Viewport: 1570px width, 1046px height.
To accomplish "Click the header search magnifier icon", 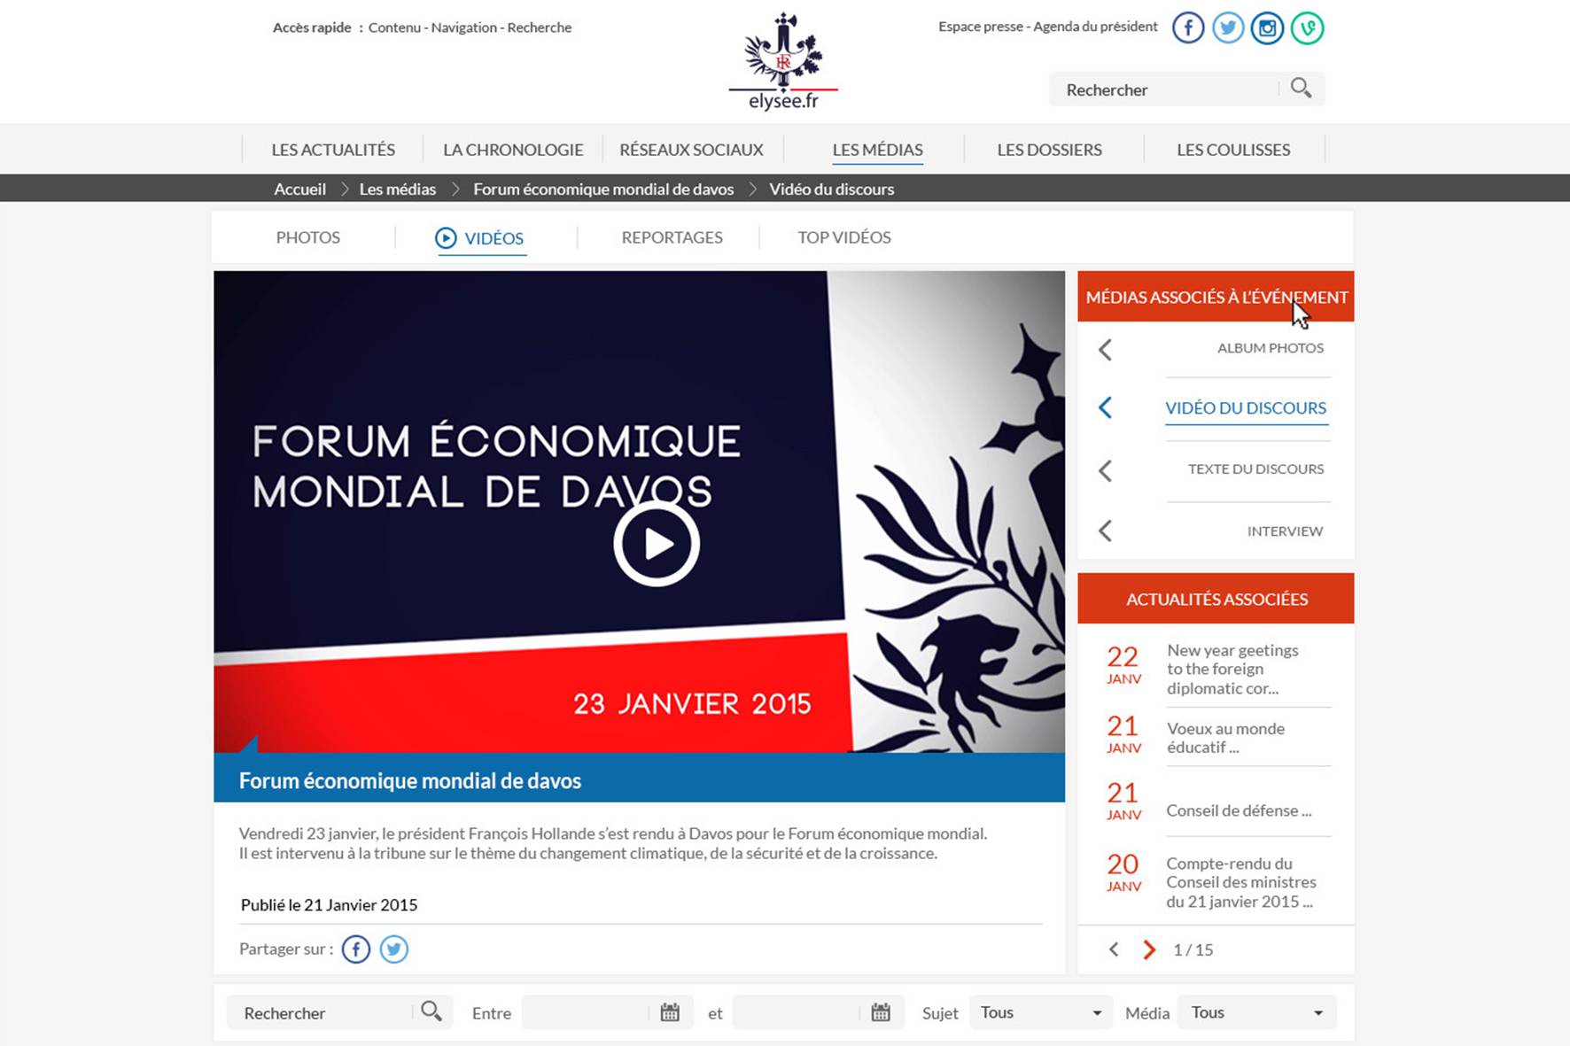I will click(1301, 88).
